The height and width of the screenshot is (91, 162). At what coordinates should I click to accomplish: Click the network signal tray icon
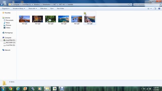[x=147, y=89]
